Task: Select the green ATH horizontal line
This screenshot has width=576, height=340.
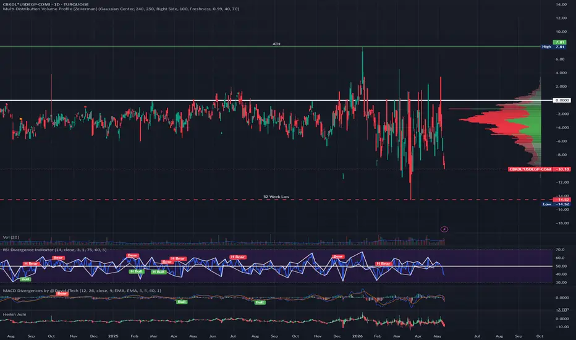Action: (271, 47)
